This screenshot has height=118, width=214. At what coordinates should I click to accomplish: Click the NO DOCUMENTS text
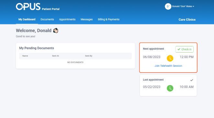coord(75,62)
